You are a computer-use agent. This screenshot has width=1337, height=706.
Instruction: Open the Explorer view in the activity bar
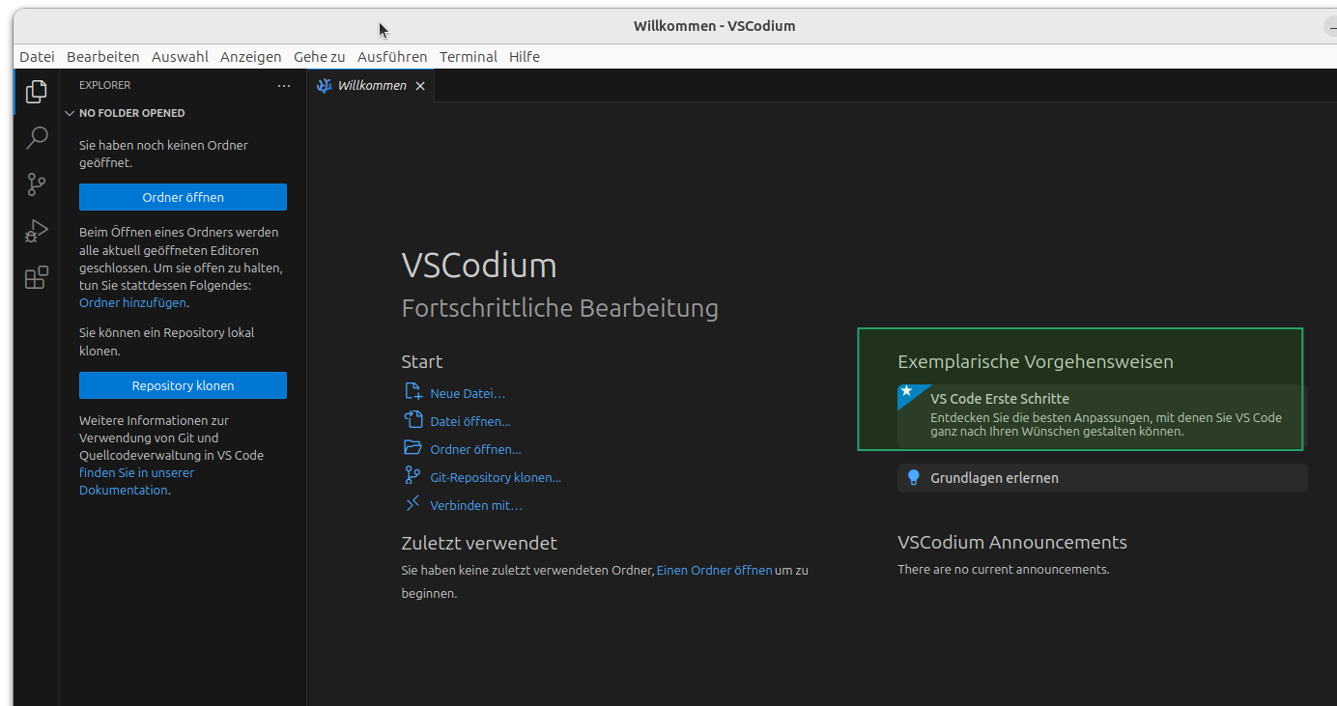[x=36, y=92]
